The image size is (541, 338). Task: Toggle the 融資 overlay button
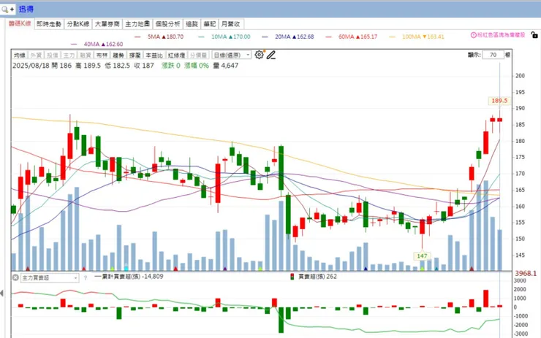(86, 55)
